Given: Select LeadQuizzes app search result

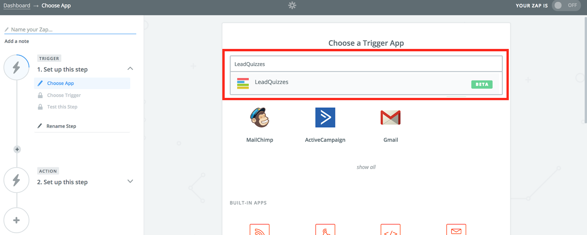Looking at the screenshot, I should tap(366, 83).
